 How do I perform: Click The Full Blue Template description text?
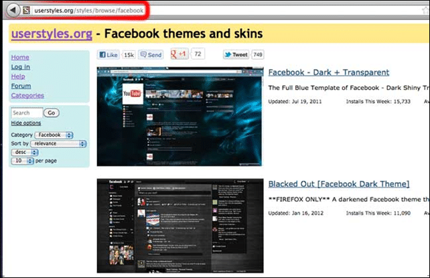tap(349, 88)
